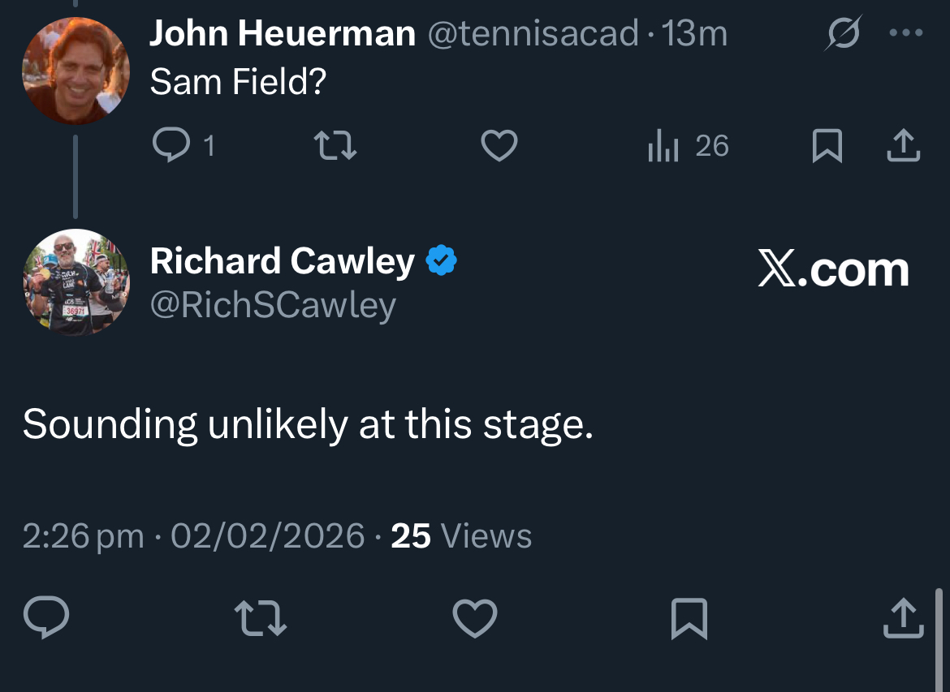Click the Richard Cawley display name
The height and width of the screenshot is (692, 950).
(x=283, y=261)
